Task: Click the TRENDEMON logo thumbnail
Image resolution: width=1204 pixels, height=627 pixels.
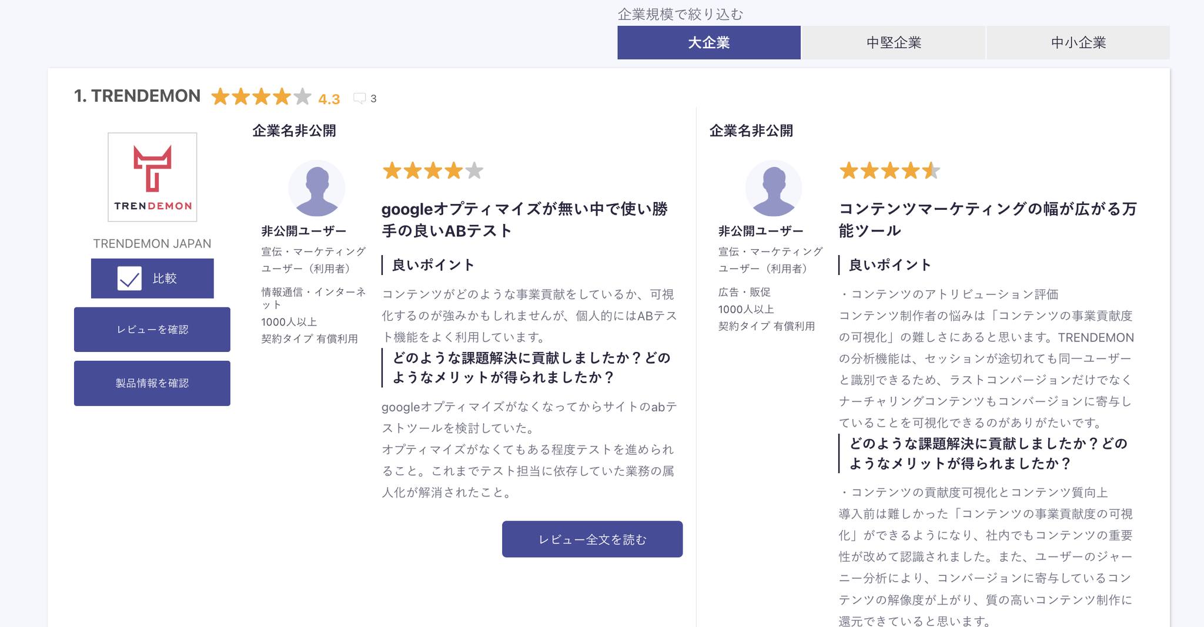Action: point(152,177)
